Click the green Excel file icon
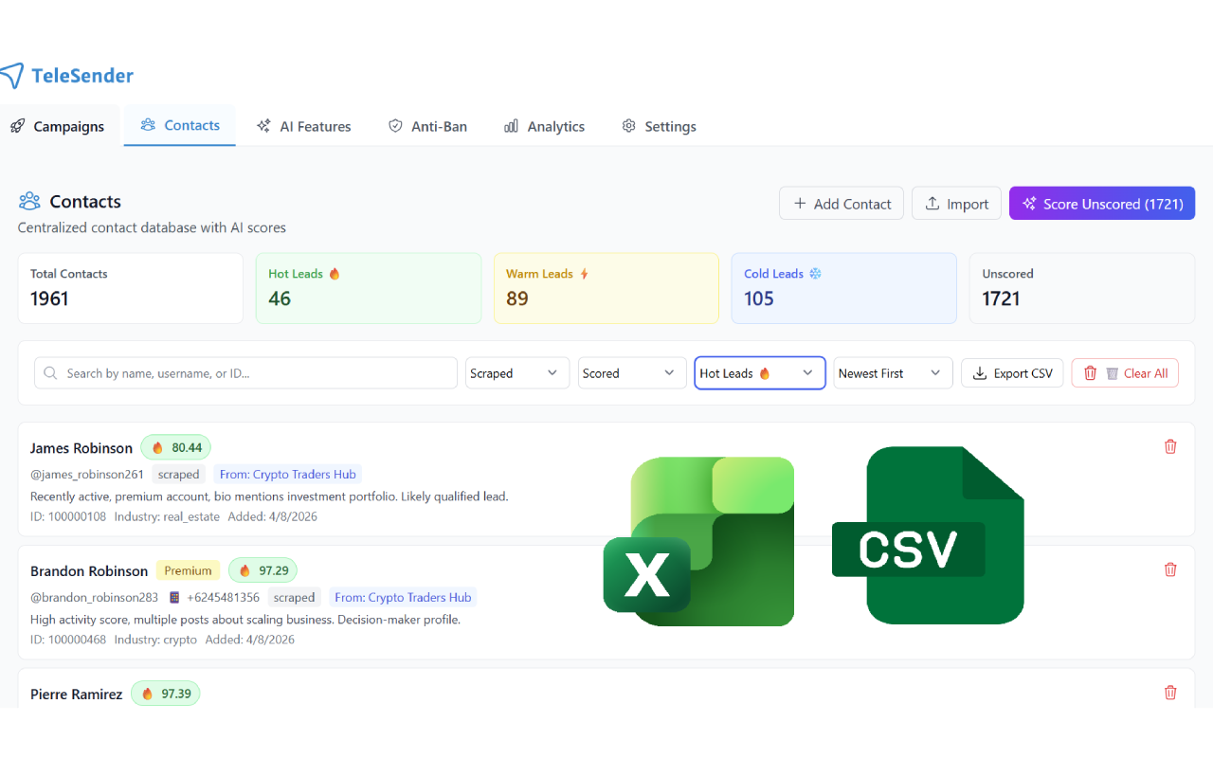 [x=699, y=541]
